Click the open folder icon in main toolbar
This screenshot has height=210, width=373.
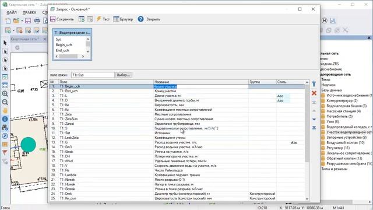(16, 21)
